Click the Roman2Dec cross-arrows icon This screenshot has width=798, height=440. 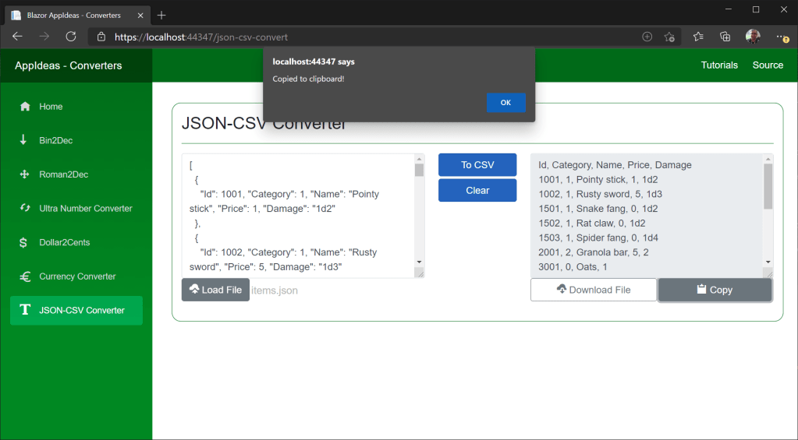coord(25,174)
